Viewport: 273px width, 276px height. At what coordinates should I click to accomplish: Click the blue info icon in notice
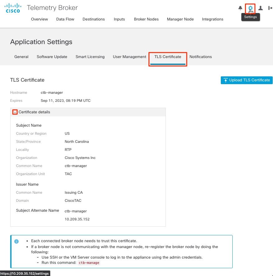pyautogui.click(x=16, y=241)
